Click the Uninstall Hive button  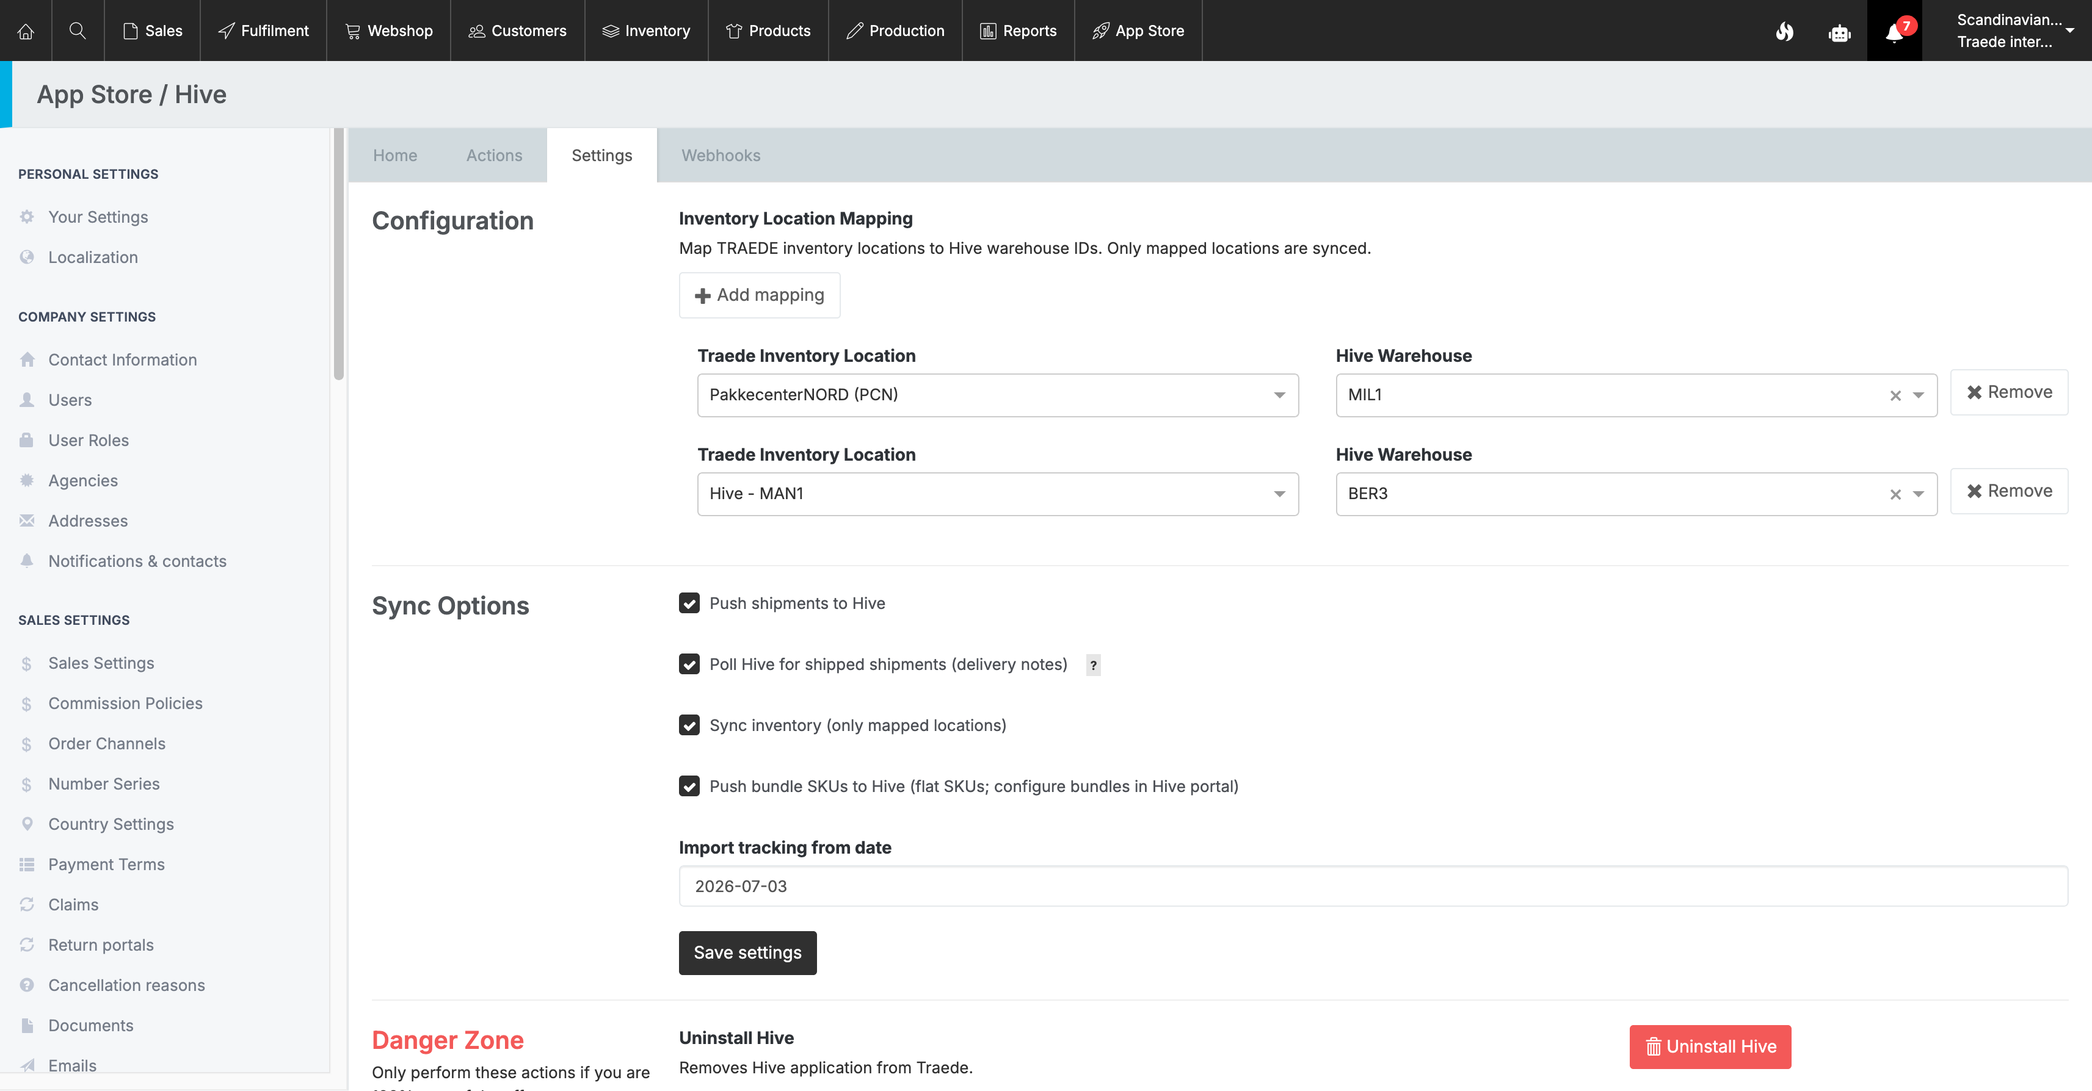[1710, 1047]
